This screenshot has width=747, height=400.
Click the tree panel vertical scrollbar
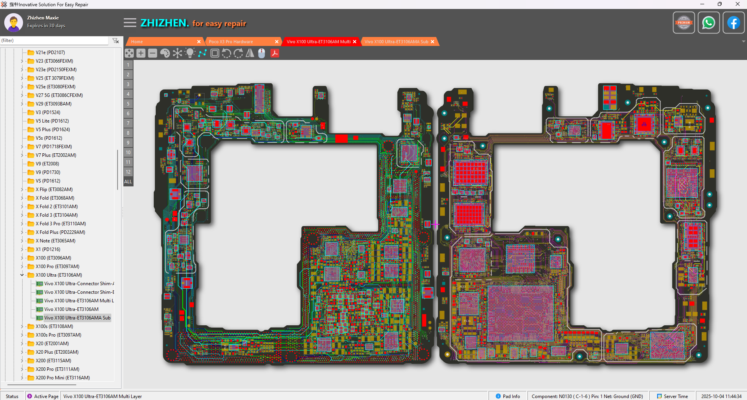pos(118,170)
